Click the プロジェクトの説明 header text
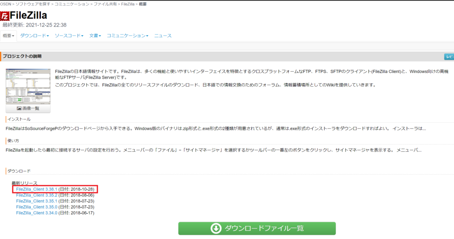The image size is (454, 239). click(x=22, y=56)
